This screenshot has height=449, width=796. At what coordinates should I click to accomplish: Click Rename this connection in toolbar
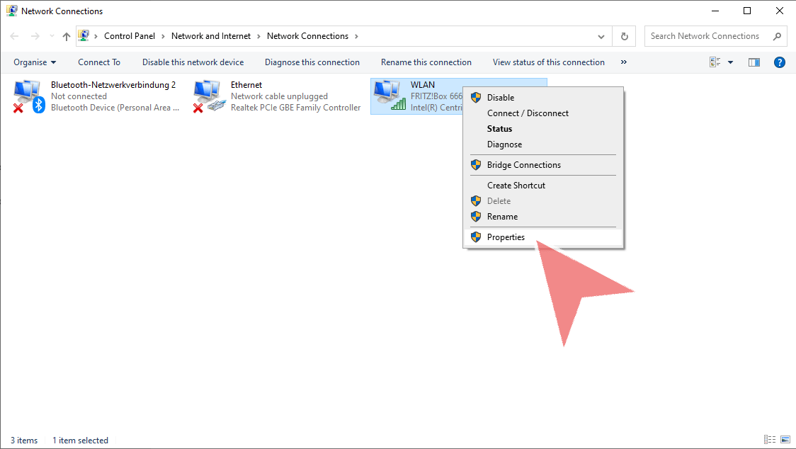[426, 62]
